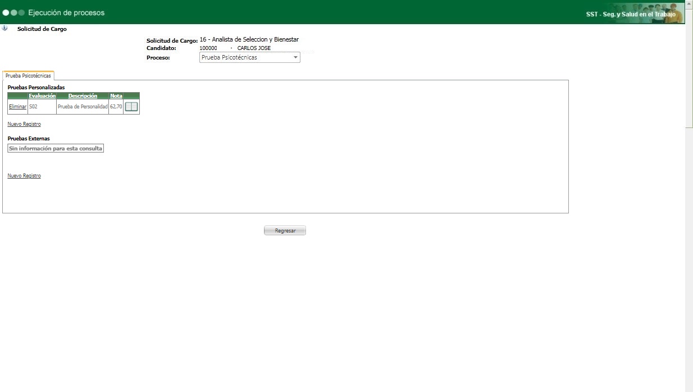693x392 pixels.
Task: Click the Prueba de Personalidad description cell
Action: [83, 107]
